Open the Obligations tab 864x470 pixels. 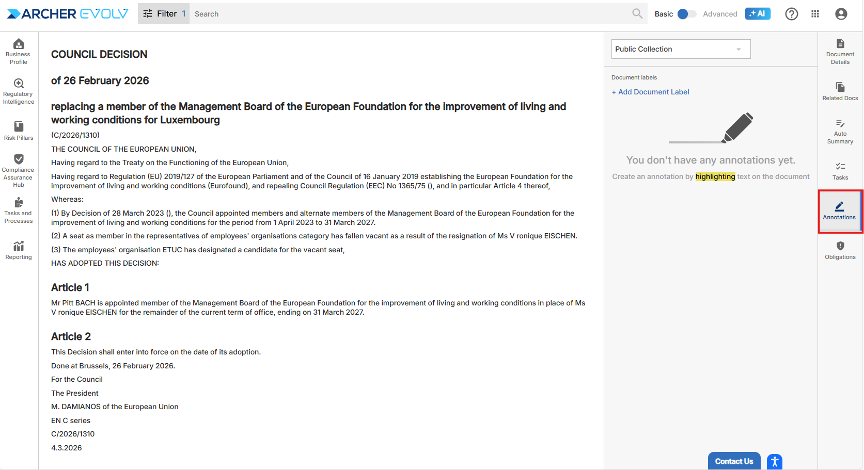coord(840,250)
